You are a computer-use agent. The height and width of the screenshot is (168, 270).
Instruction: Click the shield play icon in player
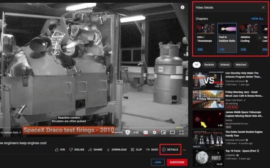128,132
